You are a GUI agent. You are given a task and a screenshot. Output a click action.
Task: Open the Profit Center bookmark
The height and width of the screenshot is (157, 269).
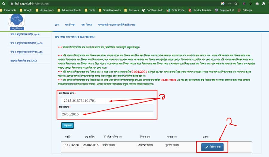click(x=176, y=10)
